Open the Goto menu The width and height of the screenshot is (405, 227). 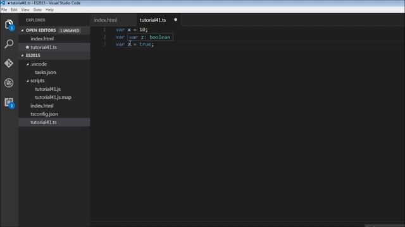pyautogui.click(x=37, y=10)
